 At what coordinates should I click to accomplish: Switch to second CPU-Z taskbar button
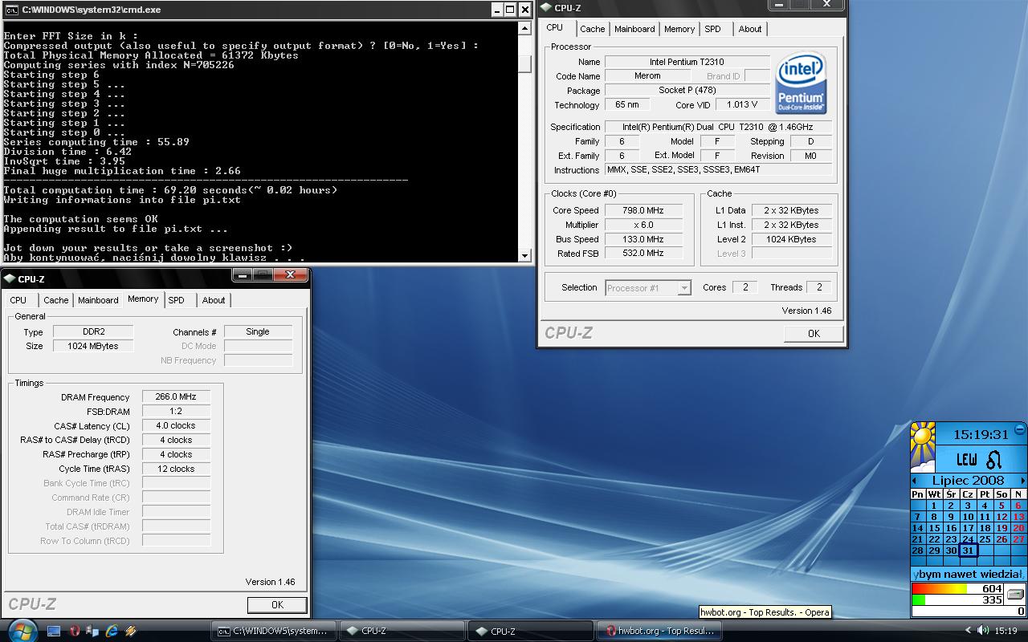click(530, 631)
